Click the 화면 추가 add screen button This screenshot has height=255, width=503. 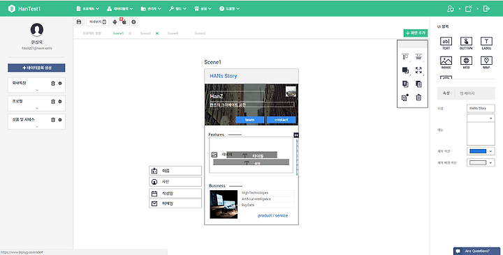416,33
